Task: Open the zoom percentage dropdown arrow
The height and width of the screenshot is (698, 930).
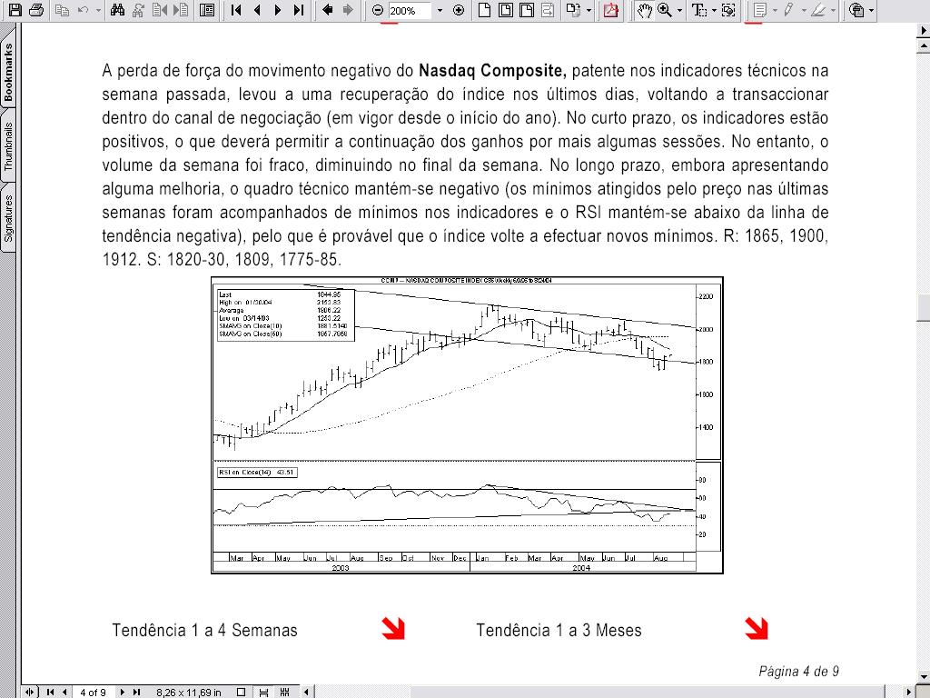Action: pos(440,10)
